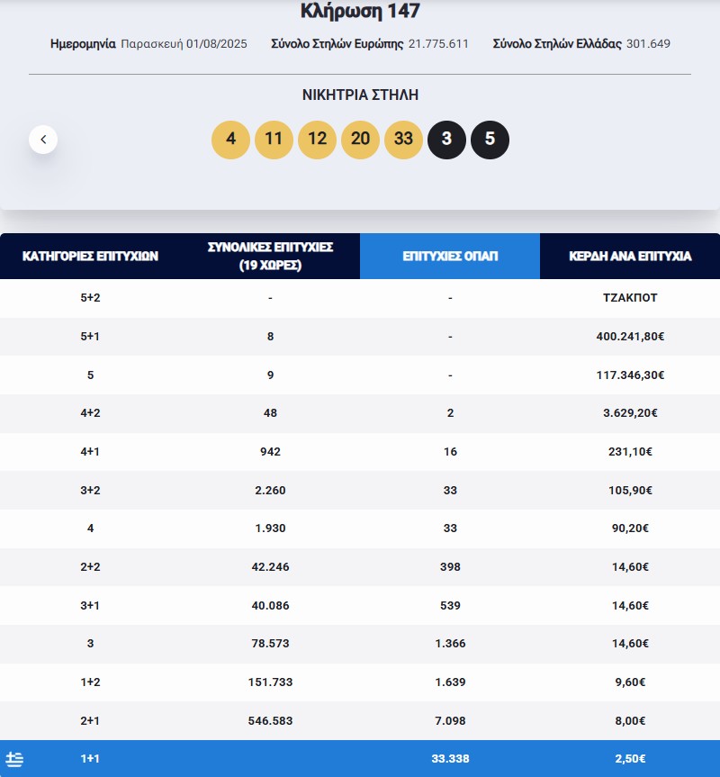Select the gold ball numbered 11

tap(274, 140)
